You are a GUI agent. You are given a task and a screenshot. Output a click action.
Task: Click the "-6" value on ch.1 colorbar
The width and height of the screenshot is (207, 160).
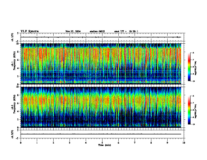pyautogui.click(x=193, y=53)
